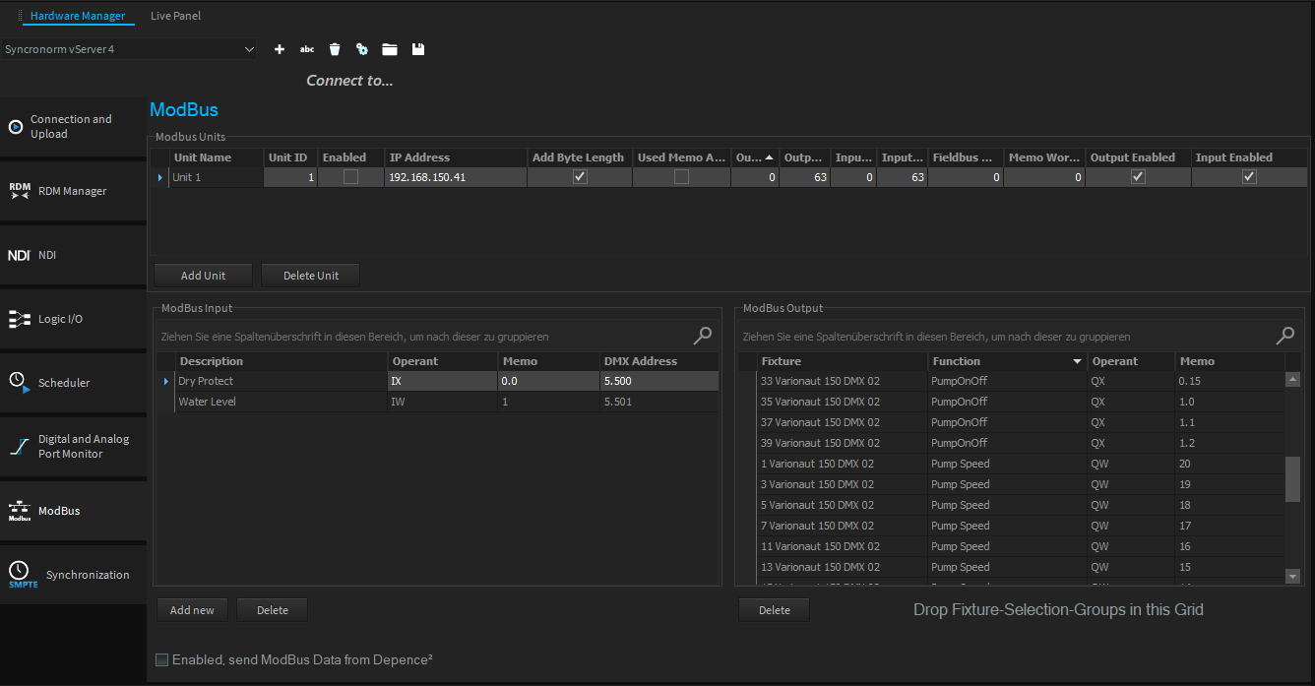The width and height of the screenshot is (1315, 686).
Task: Click search magnifier in ModBus Input panel
Action: coord(702,337)
